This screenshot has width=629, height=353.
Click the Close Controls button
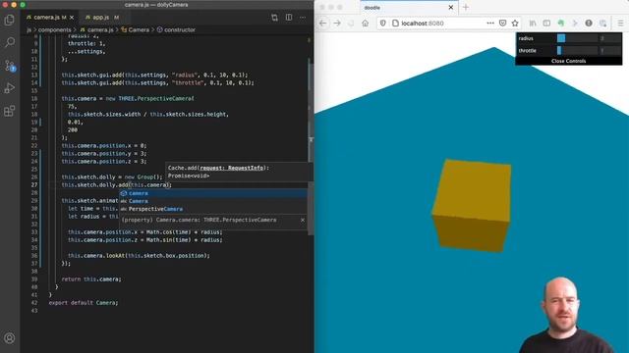[x=568, y=61]
